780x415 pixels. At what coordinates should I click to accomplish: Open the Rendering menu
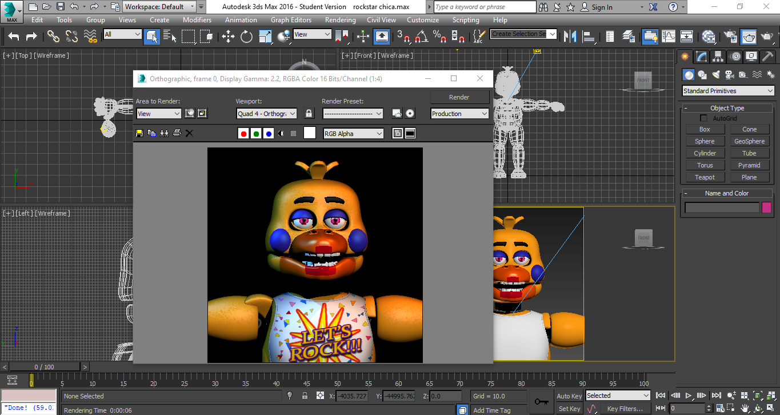[340, 19]
